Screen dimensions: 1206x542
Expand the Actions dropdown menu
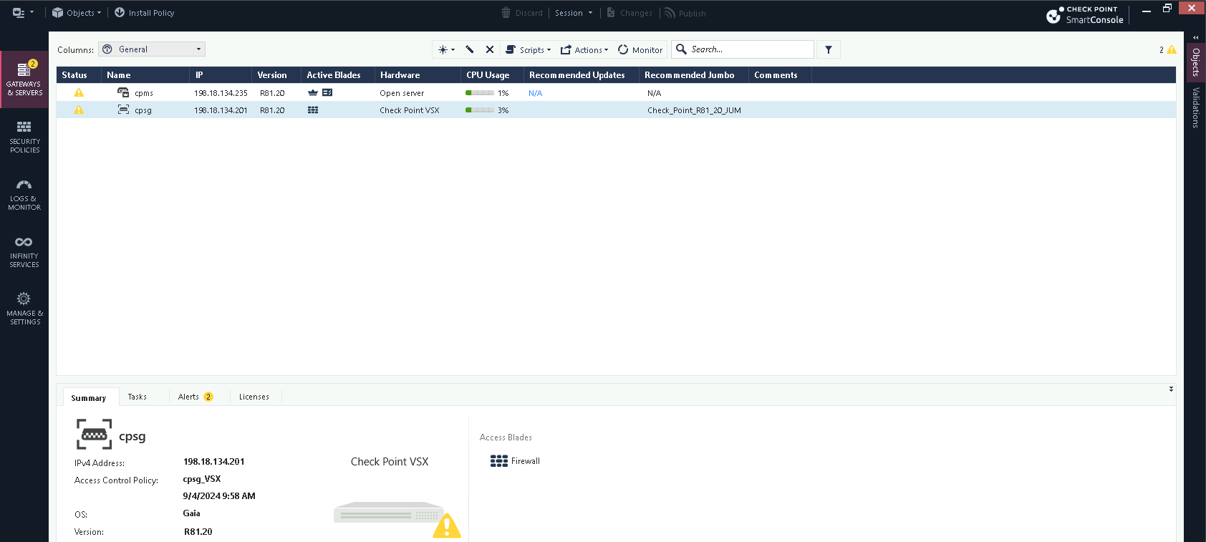click(x=584, y=49)
